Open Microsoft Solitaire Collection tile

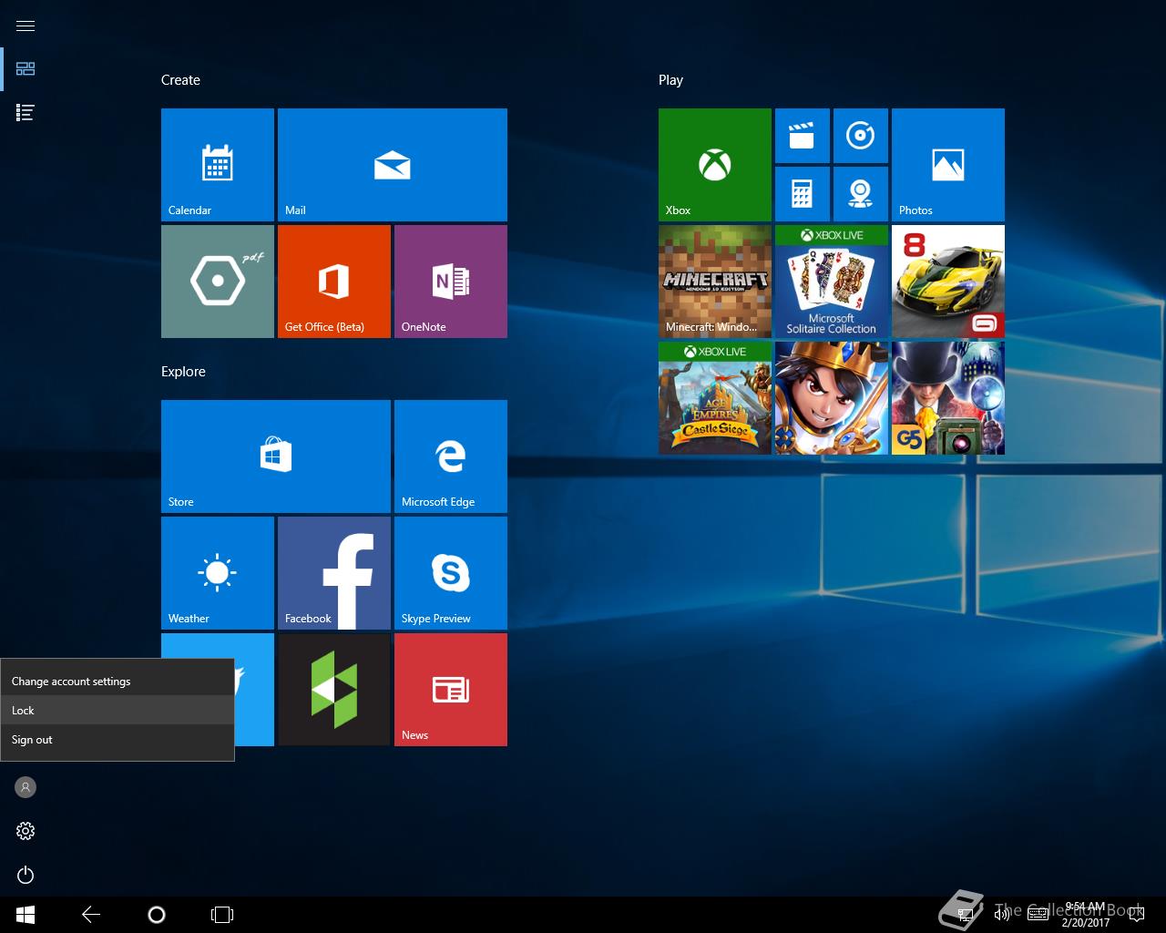pyautogui.click(x=832, y=282)
